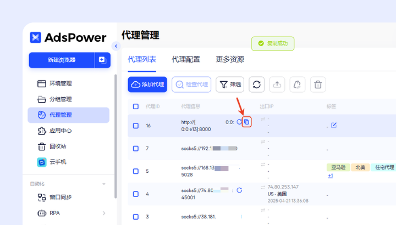Click the 回收站 trash icon in sidebar
Viewport: 396px width, 225px height.
[42, 146]
